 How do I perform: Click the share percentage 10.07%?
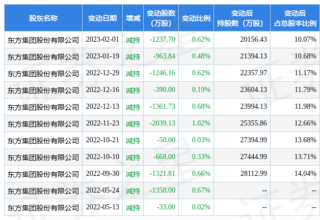click(x=305, y=39)
